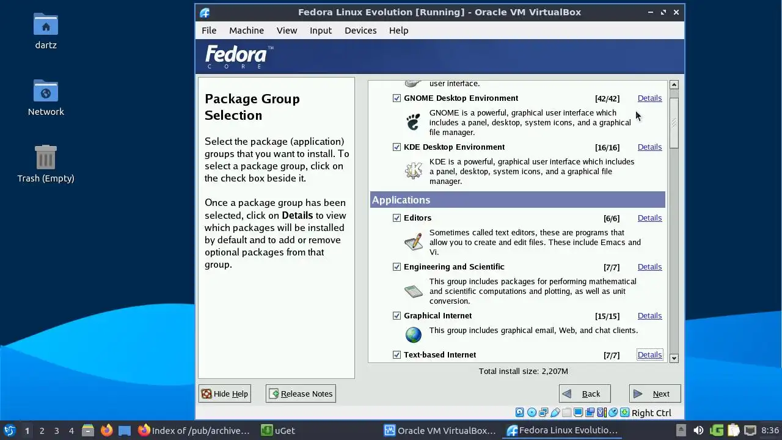Open Details for Editors group
This screenshot has width=782, height=440.
649,218
